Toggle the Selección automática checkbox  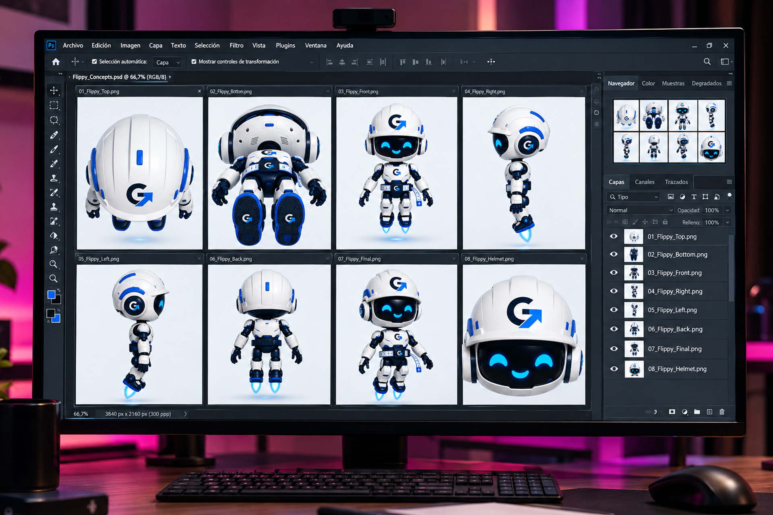(94, 62)
